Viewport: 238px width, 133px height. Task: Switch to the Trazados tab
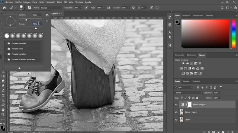click(x=196, y=81)
